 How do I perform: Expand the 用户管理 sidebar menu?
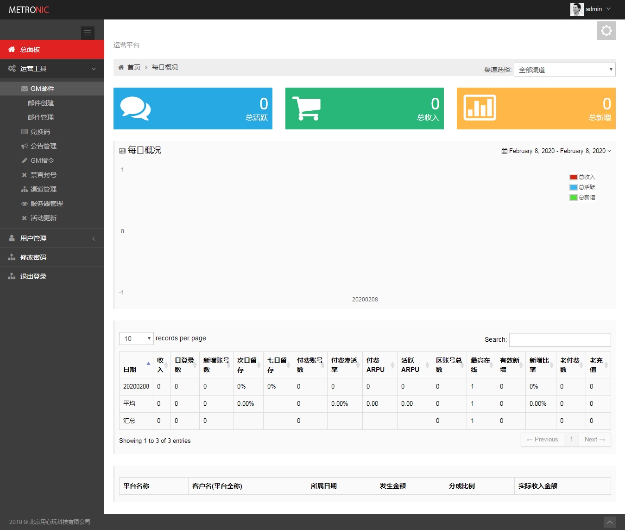(x=52, y=238)
